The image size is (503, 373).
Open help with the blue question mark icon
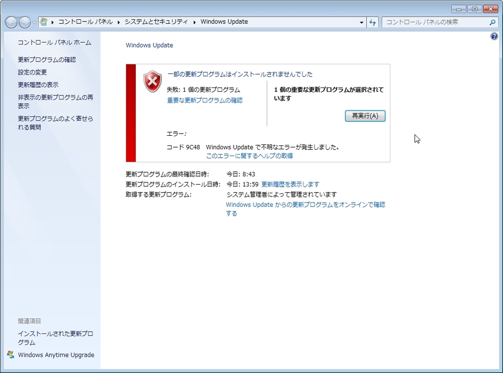click(x=494, y=36)
